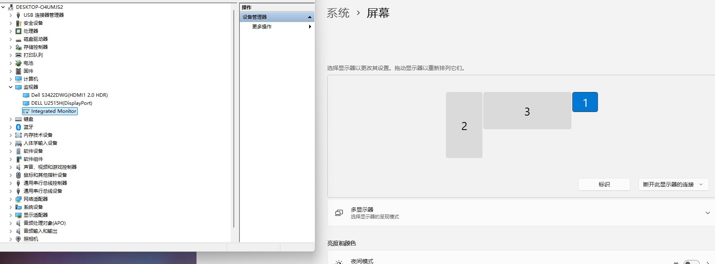715x264 pixels.
Task: Click the 磁盘驱动器 disk drive icon
Action: (x=18, y=39)
